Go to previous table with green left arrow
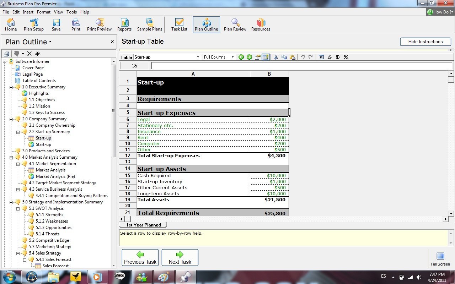Viewport: 455px width, 284px height. point(241,57)
